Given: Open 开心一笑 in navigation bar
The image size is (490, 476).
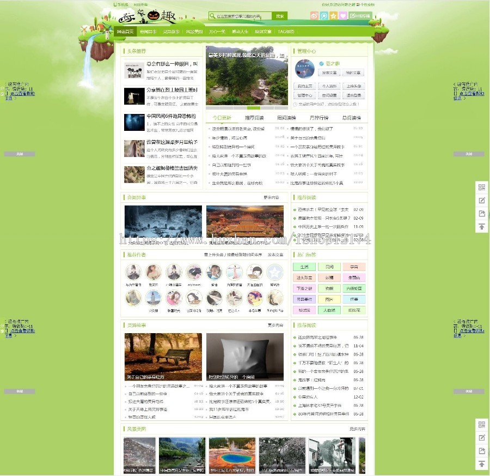Looking at the screenshot, I should pyautogui.click(x=217, y=31).
